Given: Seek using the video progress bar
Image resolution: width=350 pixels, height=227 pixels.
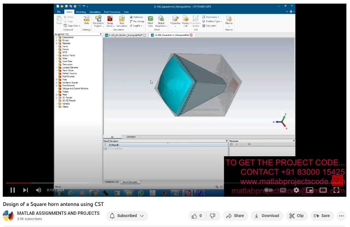Looking at the screenshot, I should pos(111,183).
